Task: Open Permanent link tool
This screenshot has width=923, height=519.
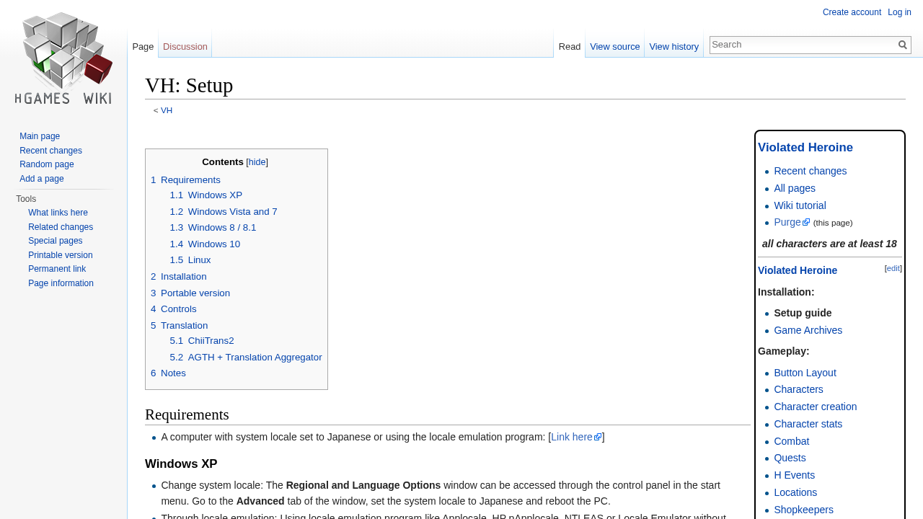Action: coord(57,269)
